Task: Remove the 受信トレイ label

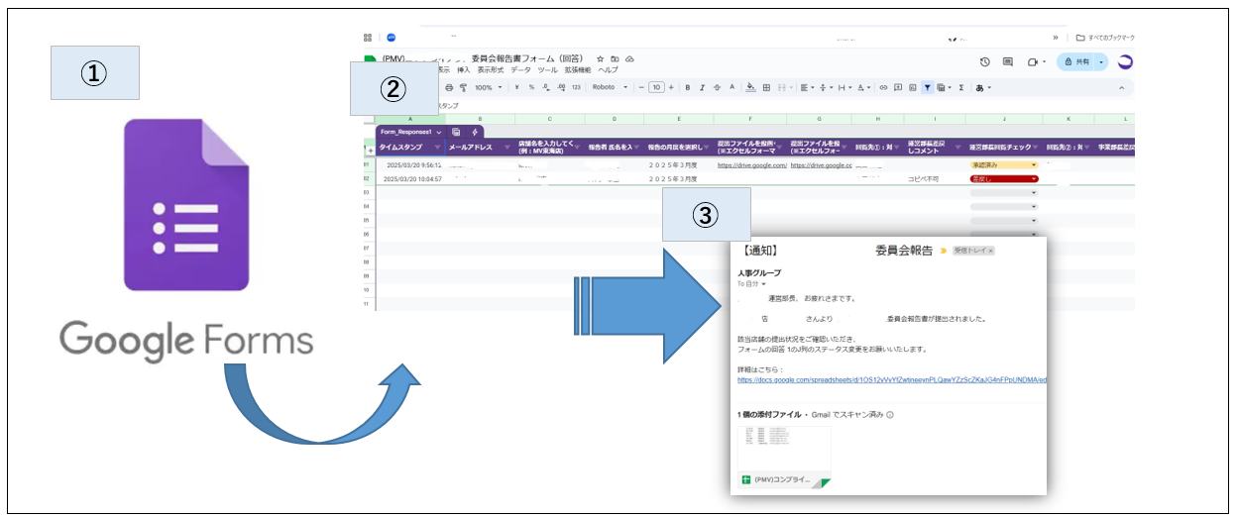Action: [991, 252]
